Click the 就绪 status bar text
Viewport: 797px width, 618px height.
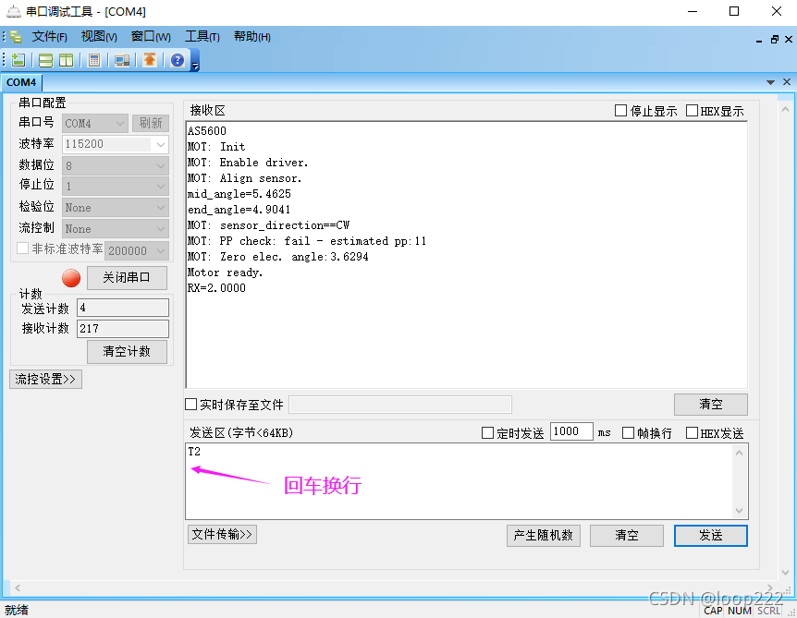(17, 610)
